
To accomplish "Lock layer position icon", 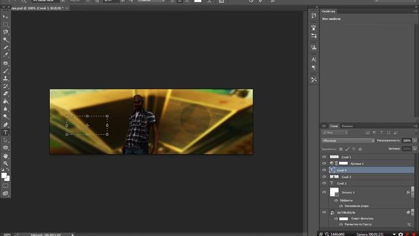I will (354, 149).
